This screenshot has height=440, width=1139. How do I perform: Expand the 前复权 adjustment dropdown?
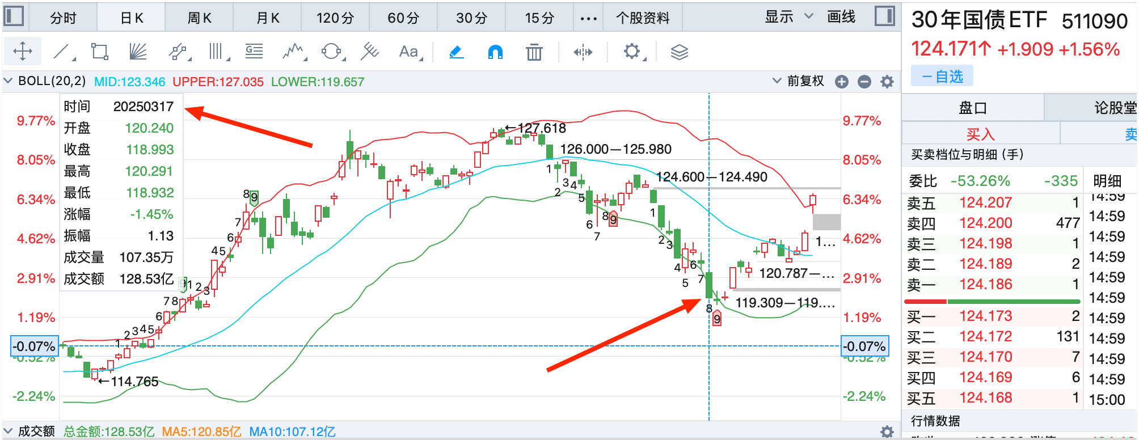(x=799, y=81)
